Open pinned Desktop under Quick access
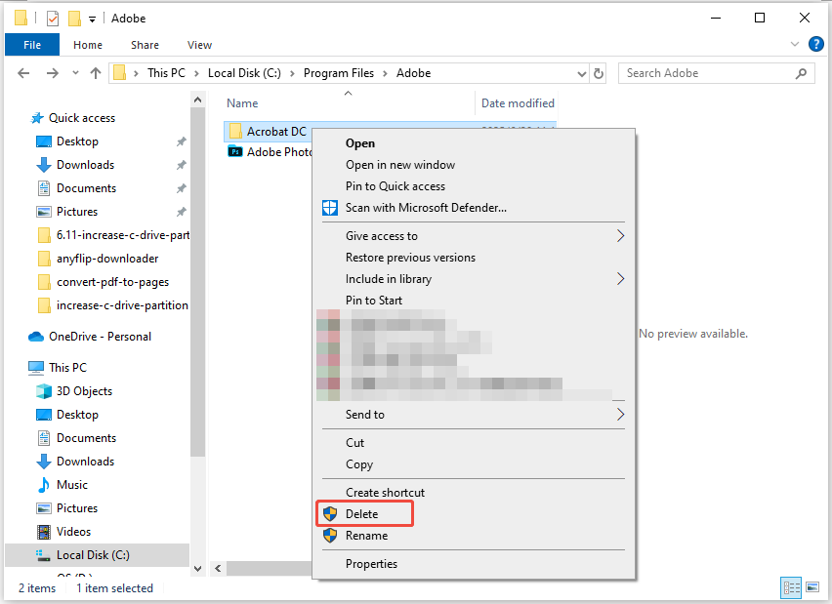832x604 pixels. tap(77, 141)
